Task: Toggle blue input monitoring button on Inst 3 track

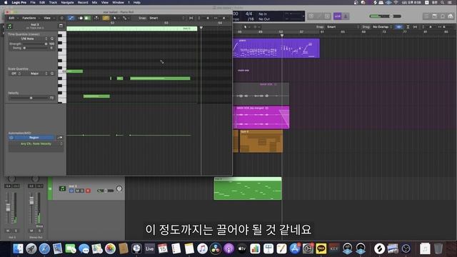Action: 71,191
